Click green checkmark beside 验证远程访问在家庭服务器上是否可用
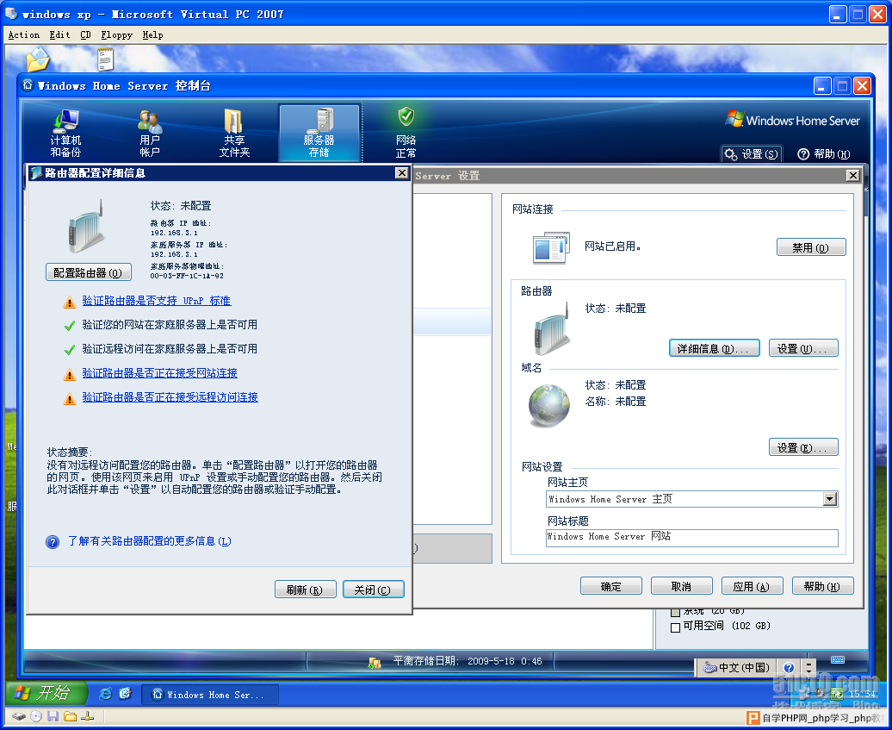Image resolution: width=892 pixels, height=730 pixels. (70, 350)
